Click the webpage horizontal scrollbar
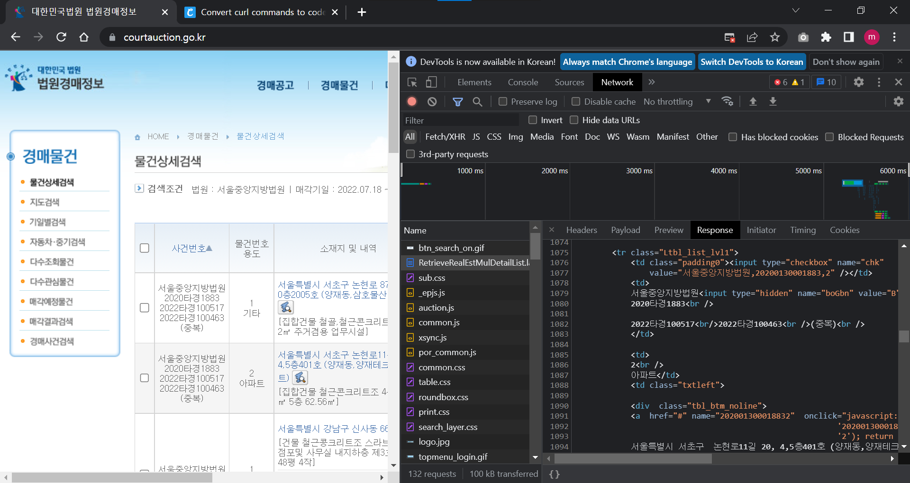This screenshot has width=910, height=483. 112,477
